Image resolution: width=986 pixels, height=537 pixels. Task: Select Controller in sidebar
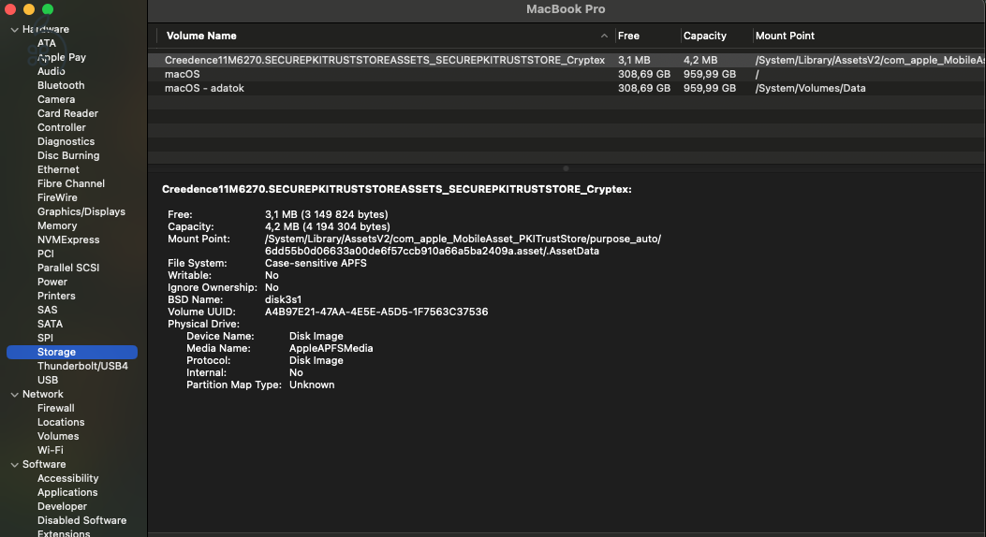[x=61, y=127]
